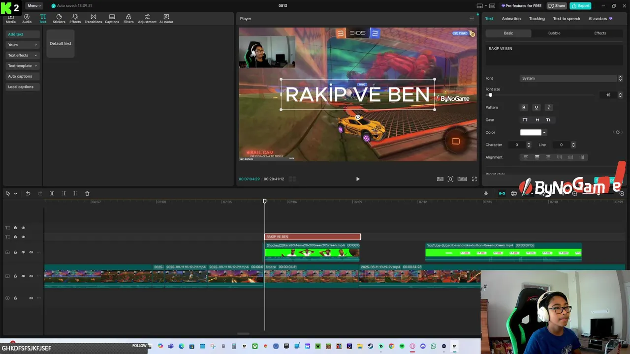Open the Transitions panel
The image size is (630, 354).
pos(93,19)
